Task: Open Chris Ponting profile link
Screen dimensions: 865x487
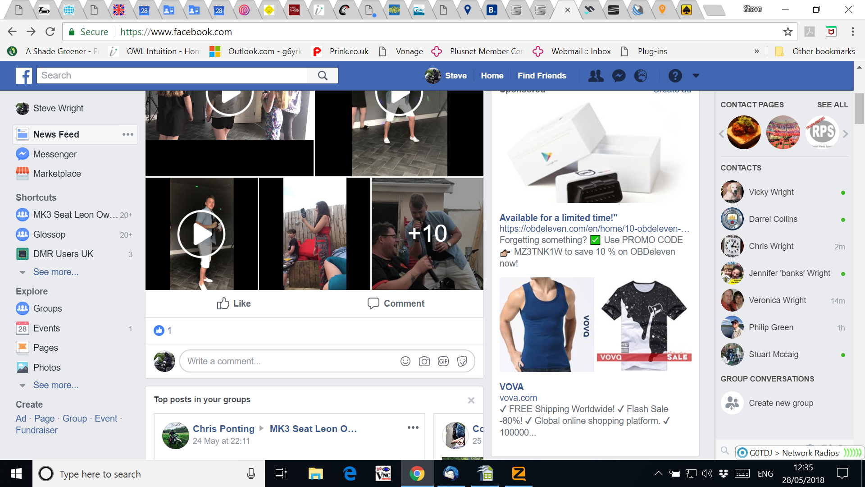Action: coord(223,429)
